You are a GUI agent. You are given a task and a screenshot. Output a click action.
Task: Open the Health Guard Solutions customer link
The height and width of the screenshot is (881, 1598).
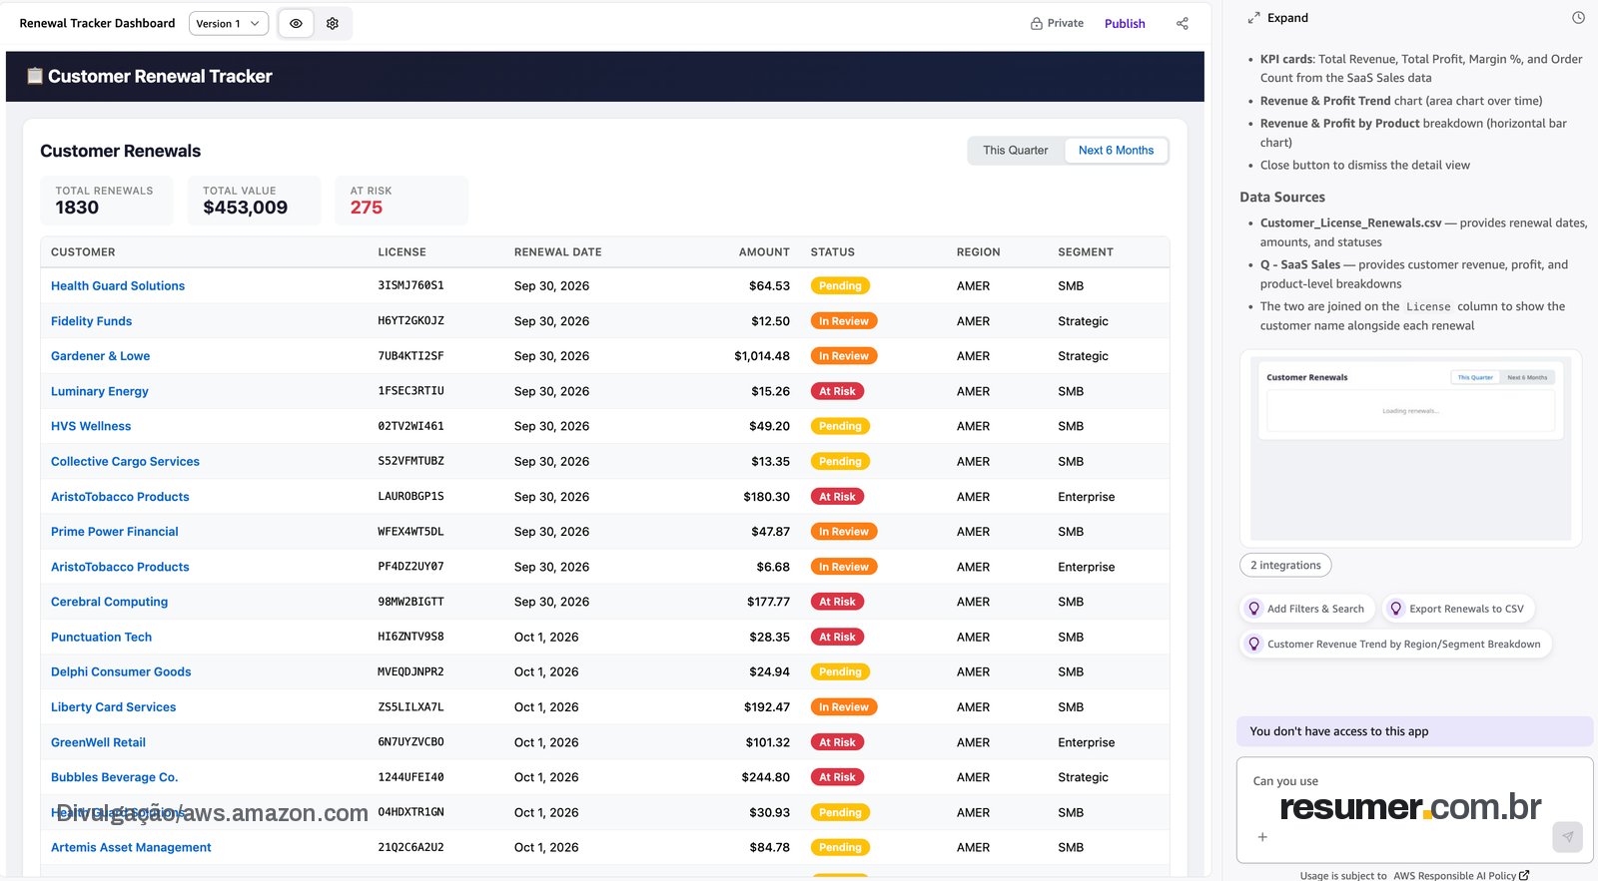coord(118,285)
